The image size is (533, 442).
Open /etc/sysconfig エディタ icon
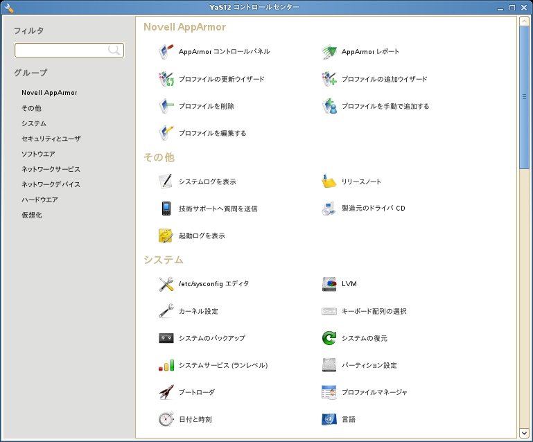166,284
